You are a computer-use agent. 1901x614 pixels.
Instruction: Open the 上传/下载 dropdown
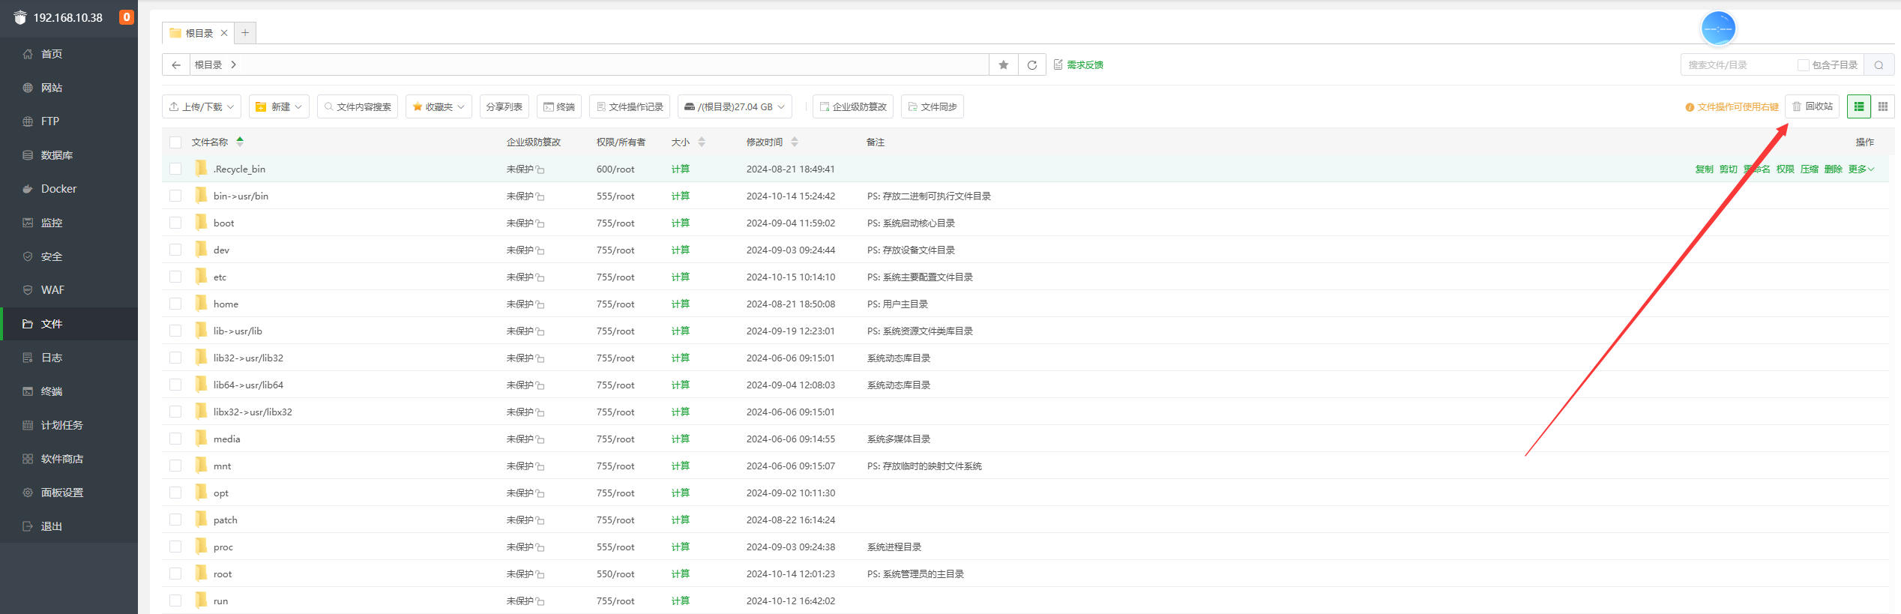(x=202, y=107)
